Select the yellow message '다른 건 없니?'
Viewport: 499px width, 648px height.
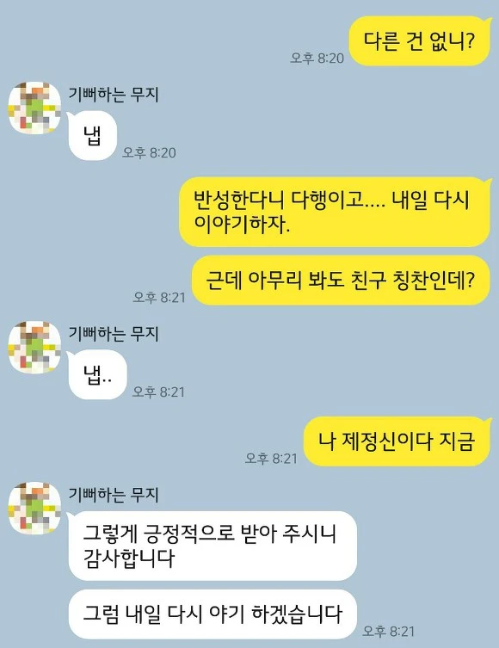420,41
